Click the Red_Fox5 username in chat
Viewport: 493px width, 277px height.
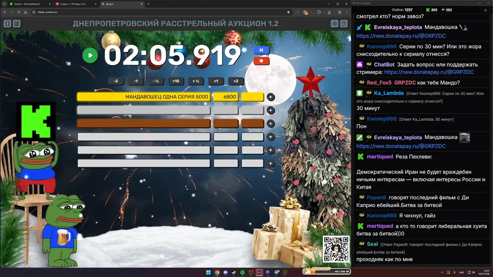(379, 82)
